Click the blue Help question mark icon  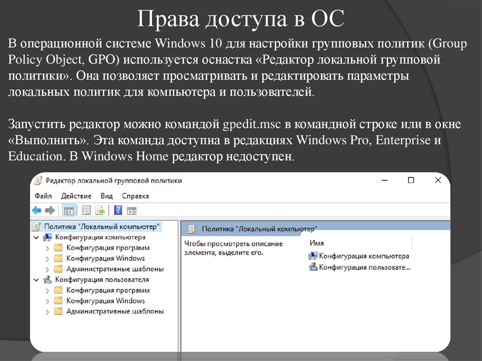118,210
